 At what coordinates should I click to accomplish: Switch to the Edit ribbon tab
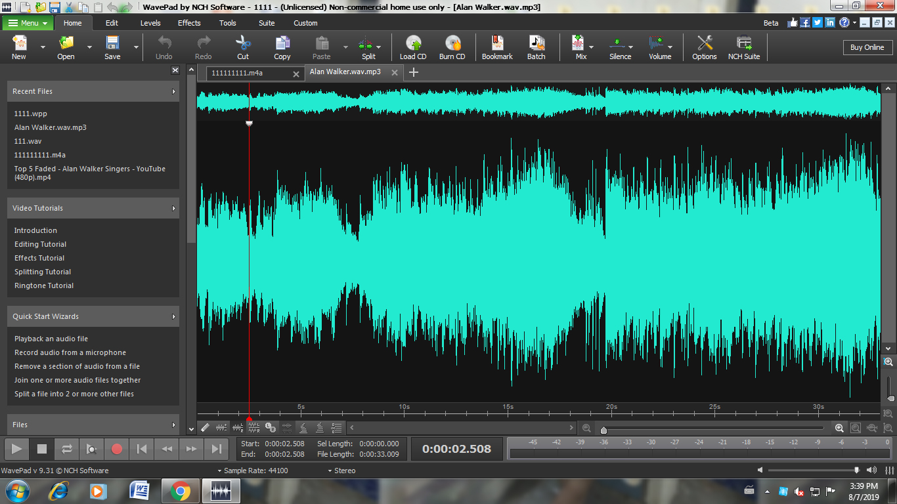(112, 23)
